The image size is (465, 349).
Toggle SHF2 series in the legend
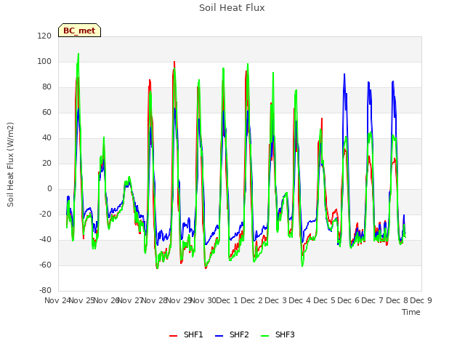232,334
